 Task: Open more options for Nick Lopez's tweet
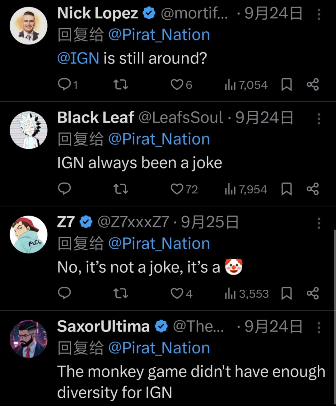pyautogui.click(x=319, y=14)
